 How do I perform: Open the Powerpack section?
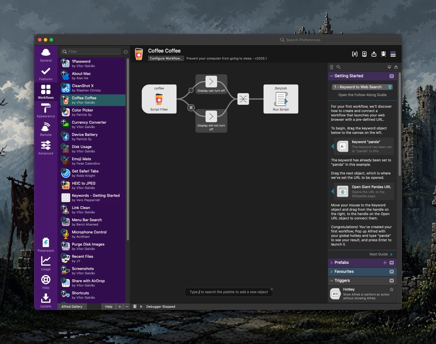tap(46, 245)
